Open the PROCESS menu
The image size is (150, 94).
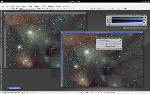(37, 6)
